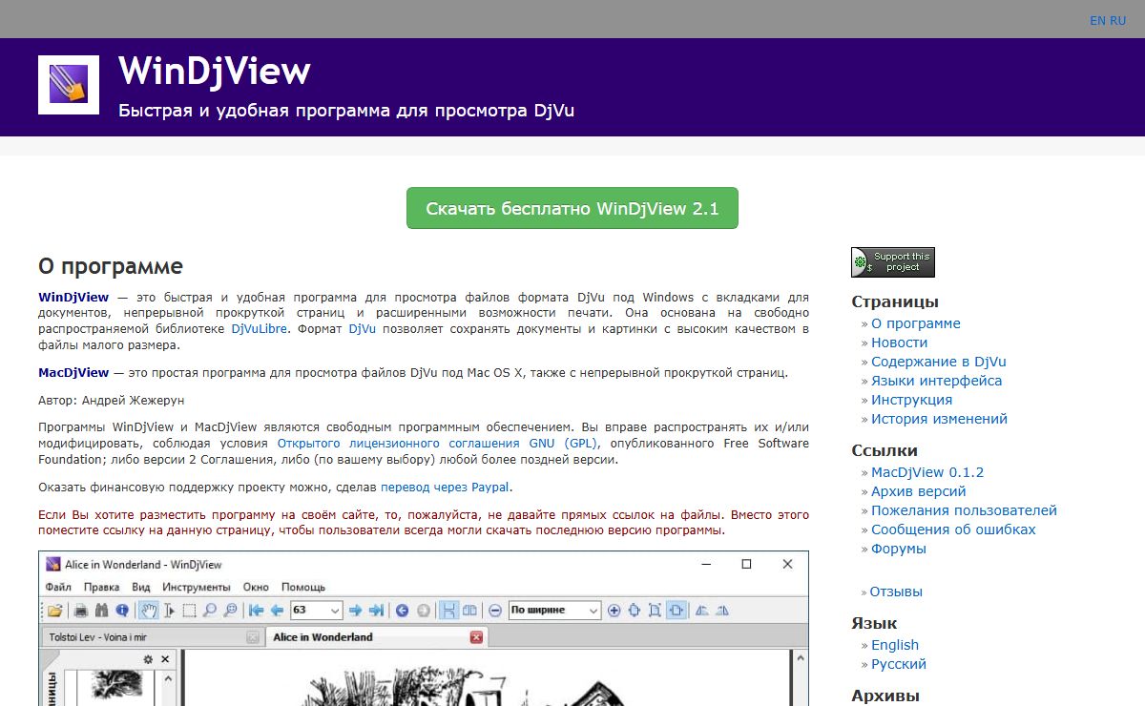Click the previous page arrow icon
Screen dimensions: 1145x706
pos(277,611)
